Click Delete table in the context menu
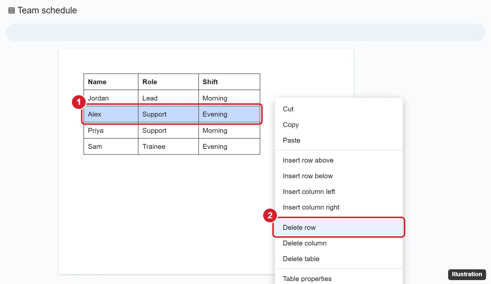Screen dimensions: 491x284 pyautogui.click(x=339, y=259)
